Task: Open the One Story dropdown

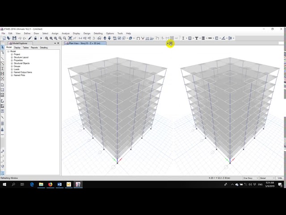Action: click(251, 178)
